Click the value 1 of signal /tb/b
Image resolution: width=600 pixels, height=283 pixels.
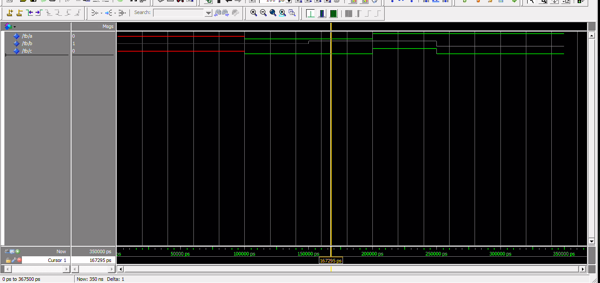(74, 43)
